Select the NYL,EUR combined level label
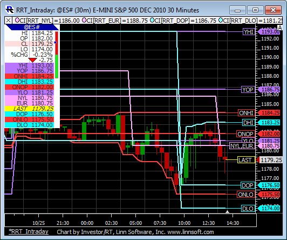The height and width of the screenshot is (240, 287). click(x=242, y=146)
